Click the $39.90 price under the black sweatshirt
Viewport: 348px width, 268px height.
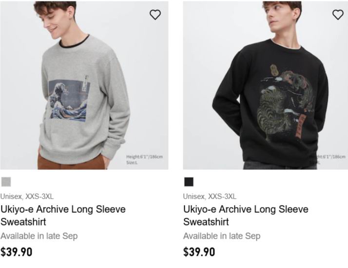coord(199,252)
